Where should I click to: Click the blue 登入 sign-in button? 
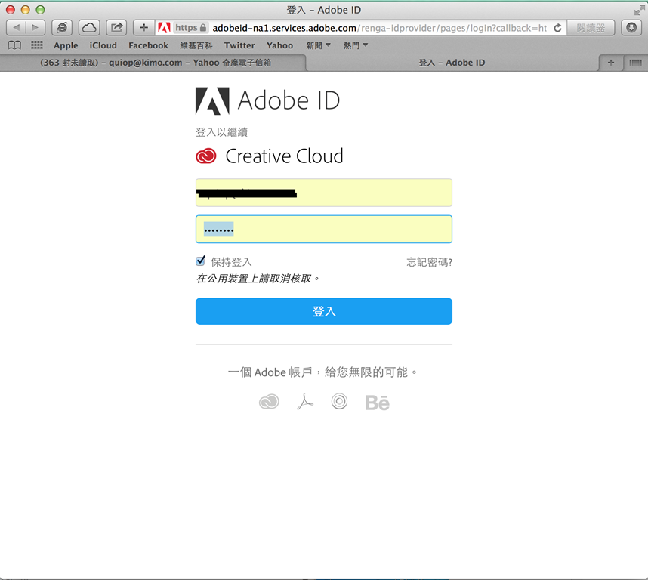click(x=324, y=311)
